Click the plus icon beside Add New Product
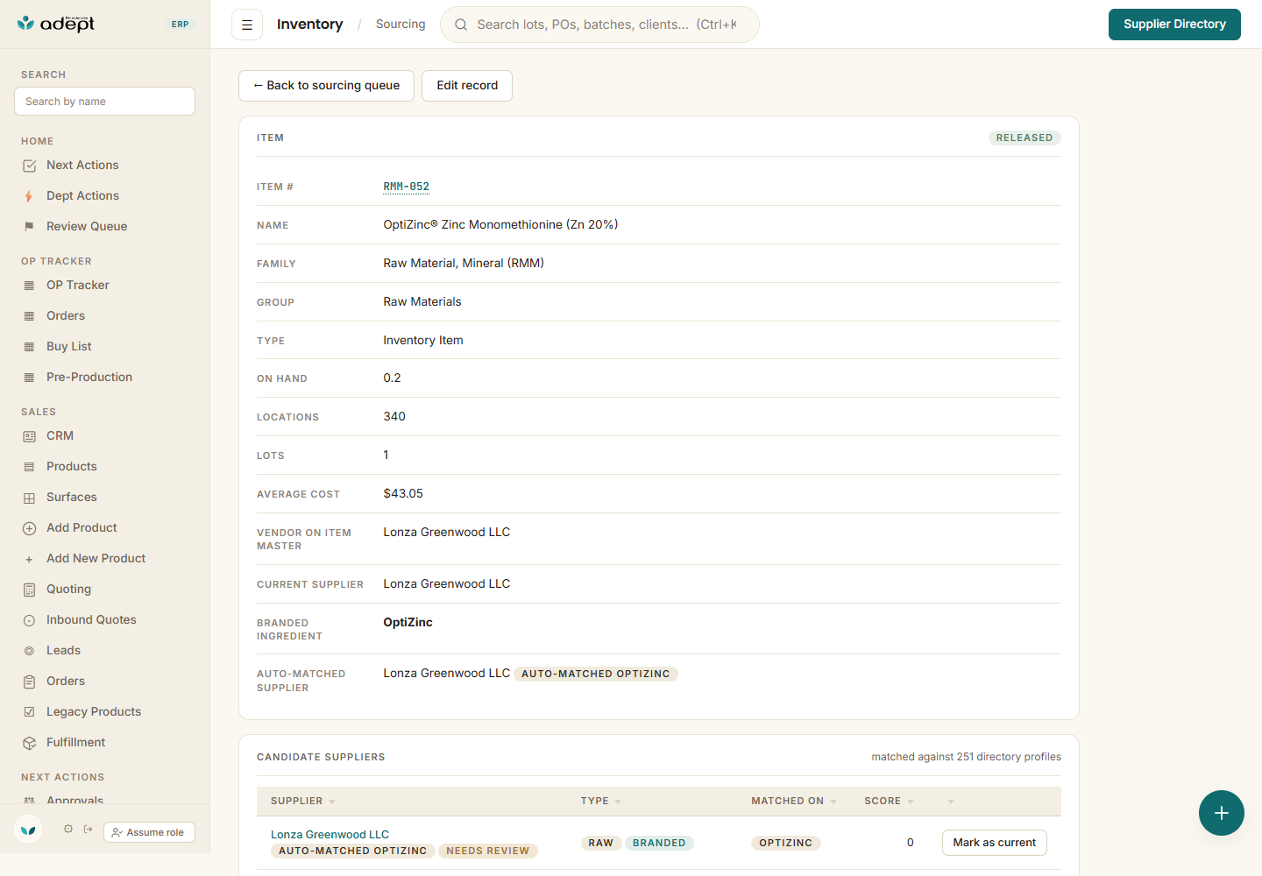The width and height of the screenshot is (1262, 876). [29, 559]
